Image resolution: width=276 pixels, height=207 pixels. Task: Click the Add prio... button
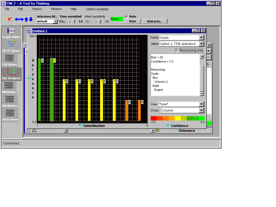(155, 21)
